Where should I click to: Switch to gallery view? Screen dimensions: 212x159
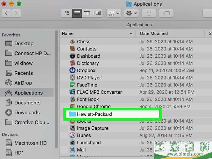click(x=97, y=13)
